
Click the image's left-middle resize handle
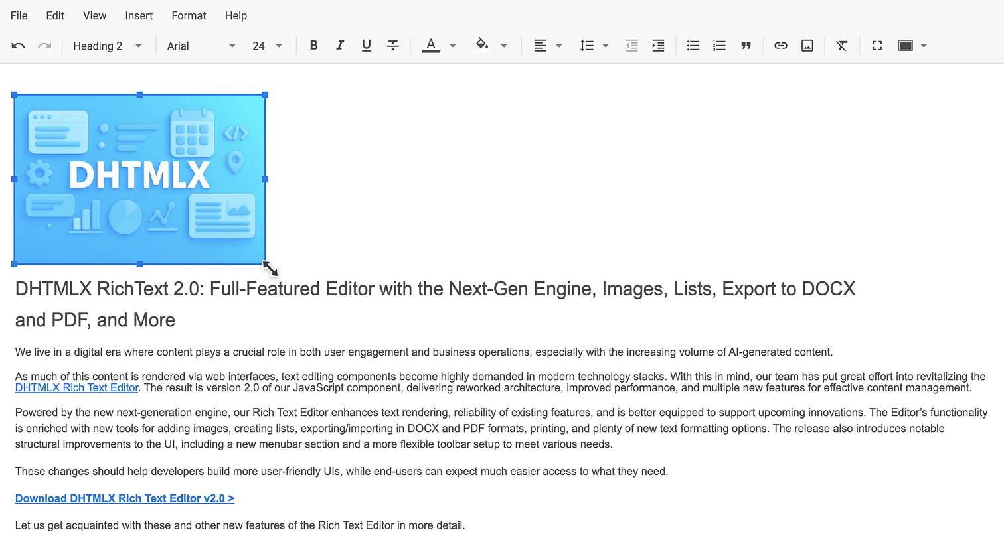pyautogui.click(x=14, y=179)
